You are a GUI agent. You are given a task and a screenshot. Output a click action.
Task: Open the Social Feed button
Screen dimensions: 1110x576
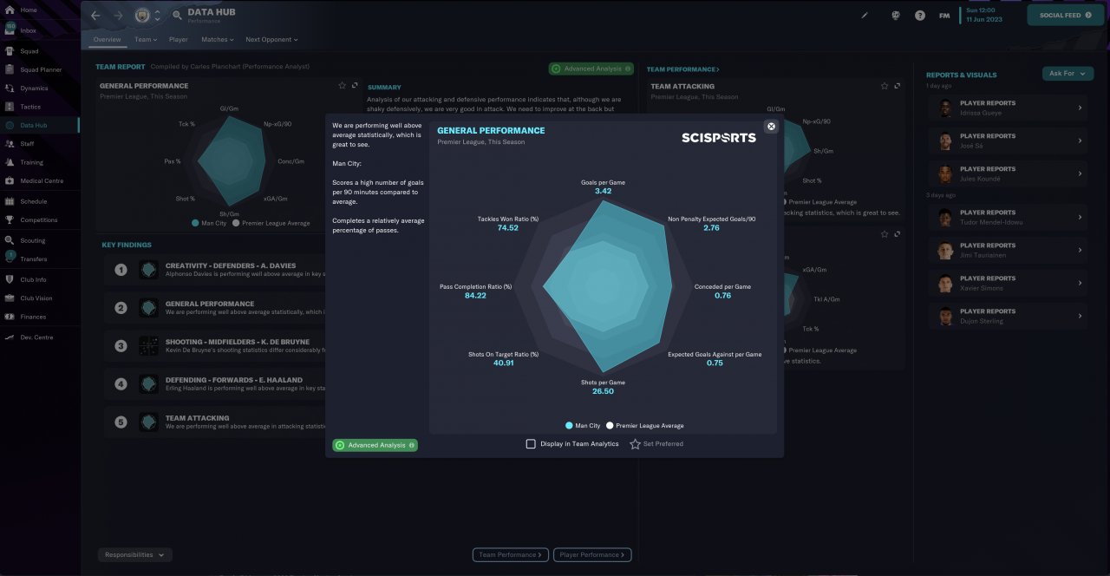(x=1065, y=15)
